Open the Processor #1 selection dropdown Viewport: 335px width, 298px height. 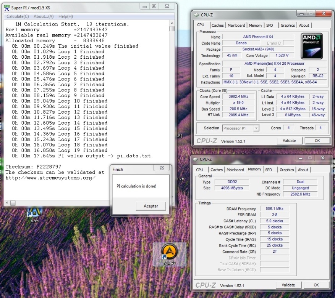point(241,128)
